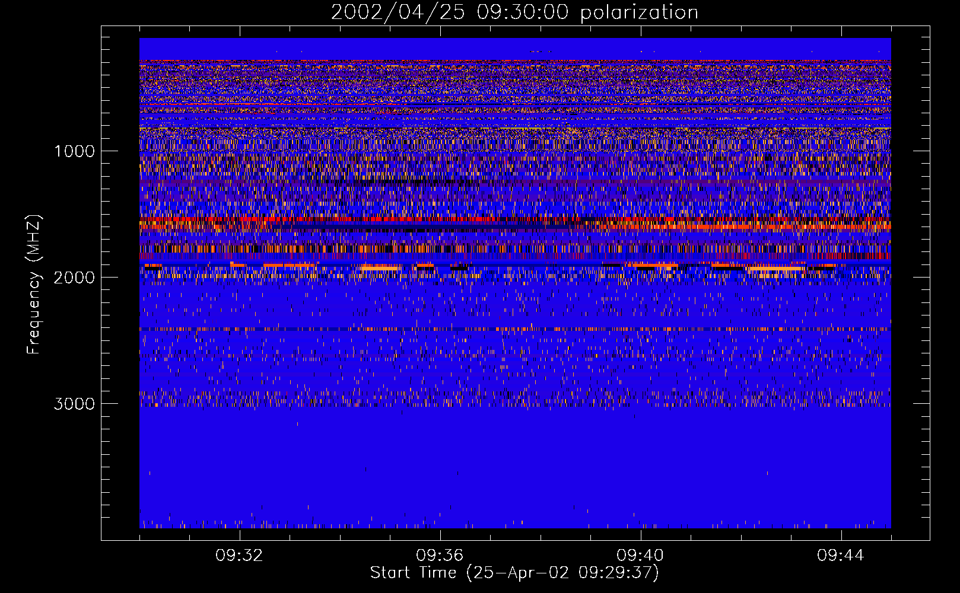Click the 09:32 time tick label

239,556
